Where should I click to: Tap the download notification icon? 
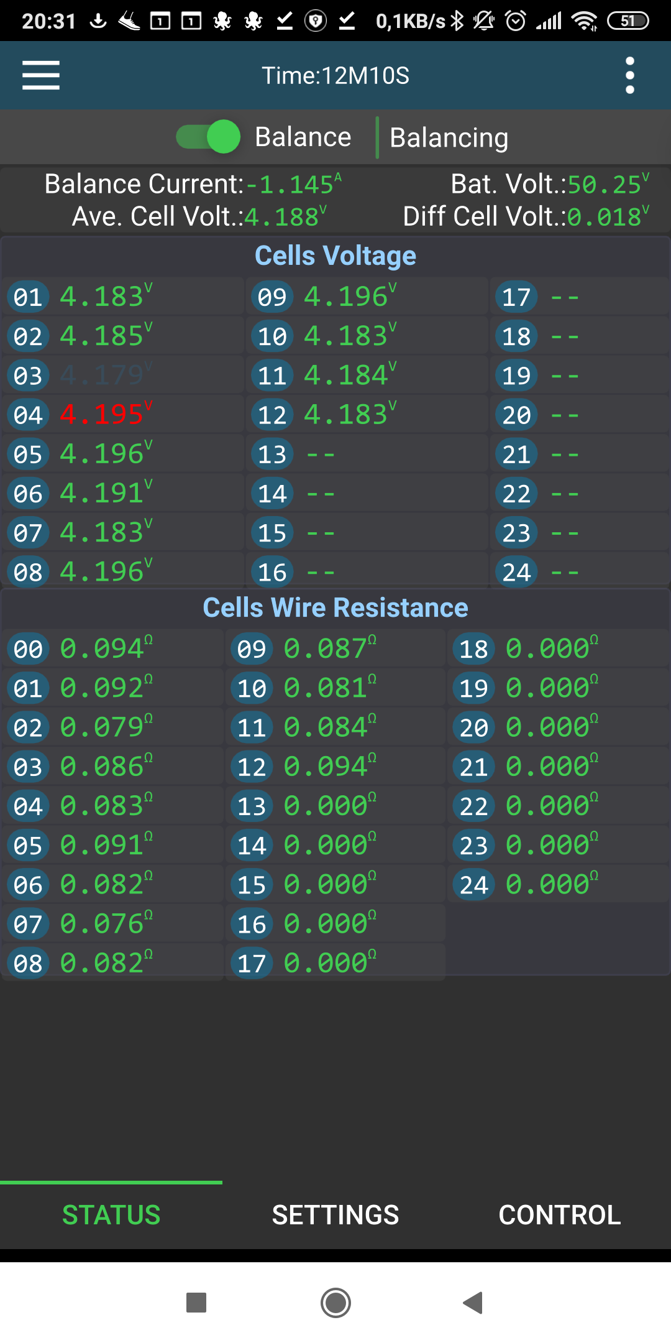click(x=98, y=21)
